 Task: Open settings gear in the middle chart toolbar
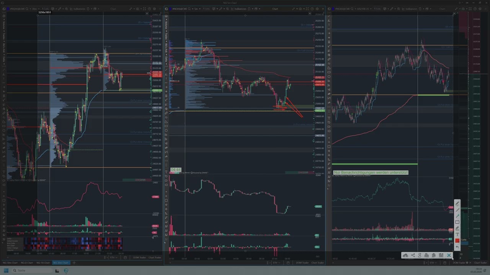[317, 9]
